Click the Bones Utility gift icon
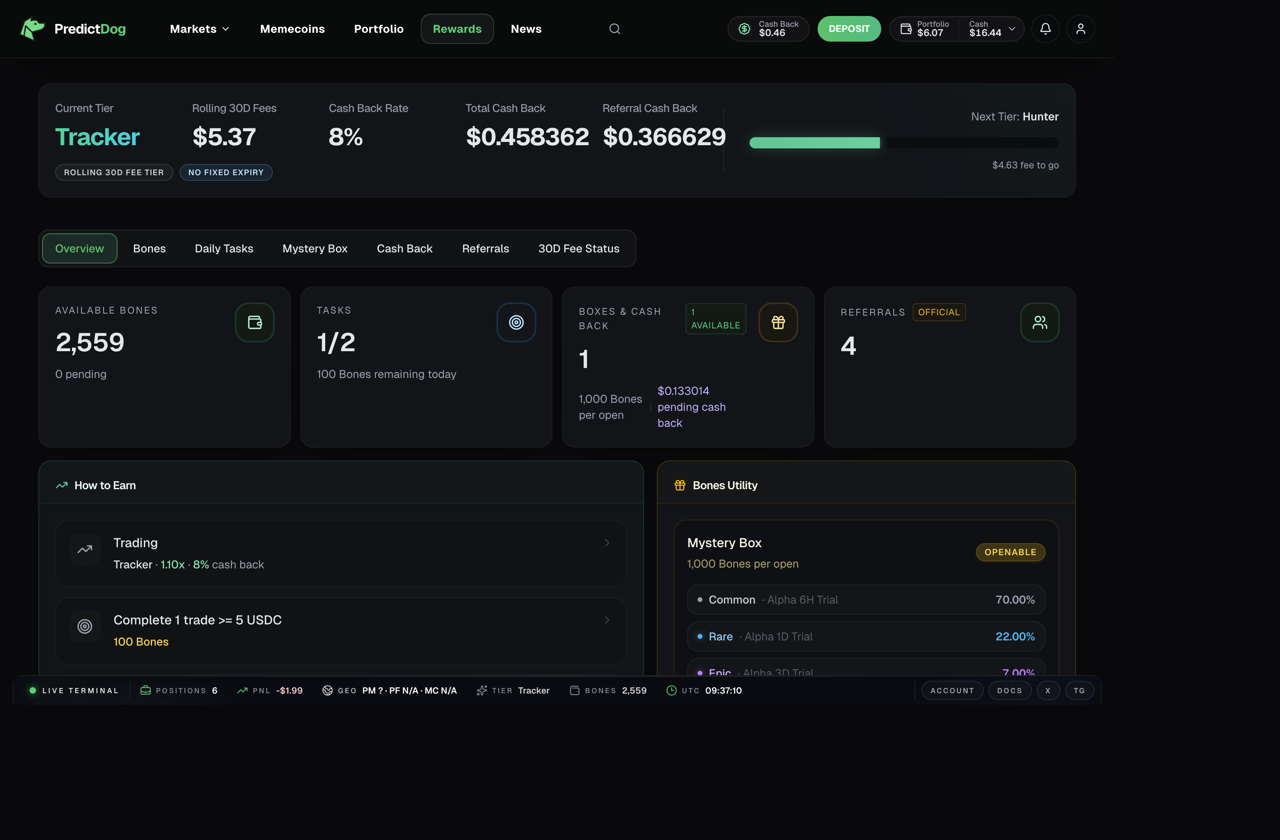Screen dimensions: 1280x840 [680, 485]
